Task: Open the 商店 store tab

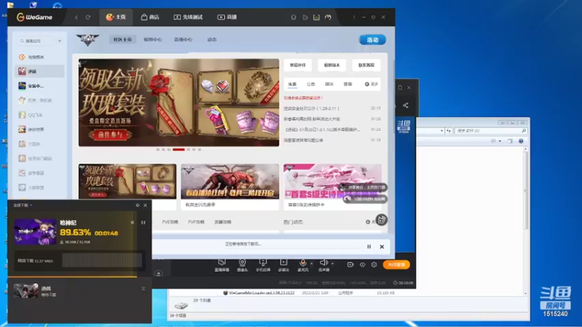Action: 150,17
